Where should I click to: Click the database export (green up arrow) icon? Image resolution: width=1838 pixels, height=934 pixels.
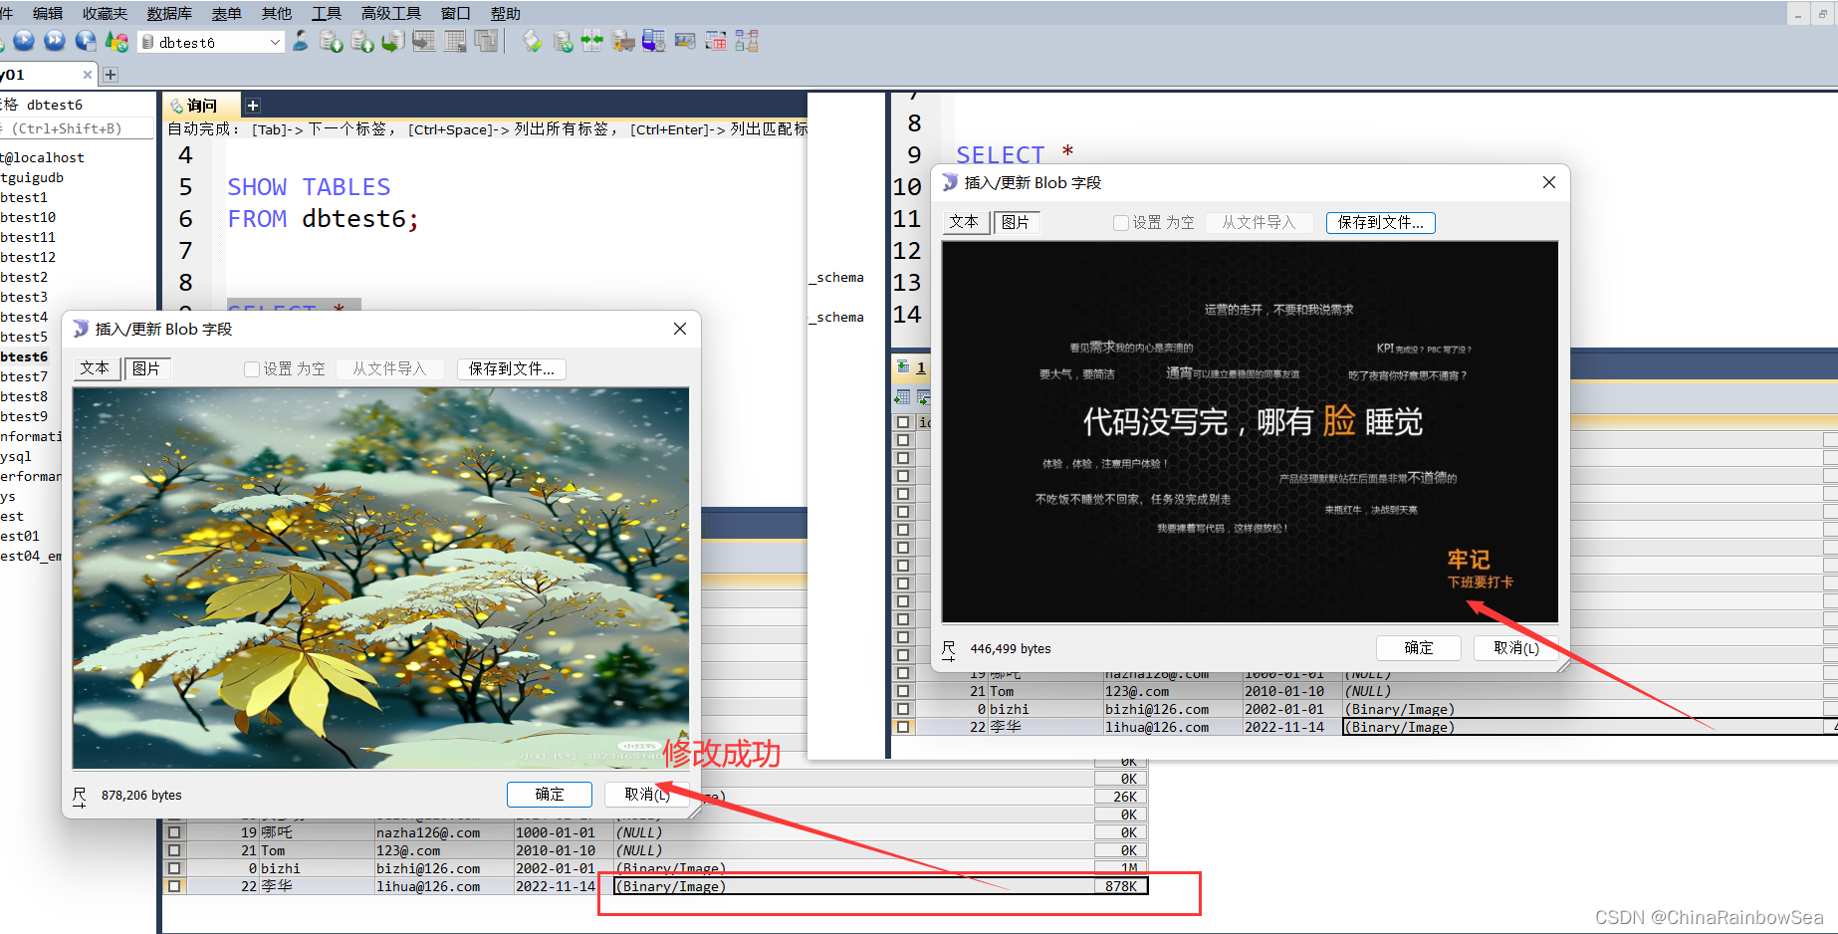tap(362, 41)
